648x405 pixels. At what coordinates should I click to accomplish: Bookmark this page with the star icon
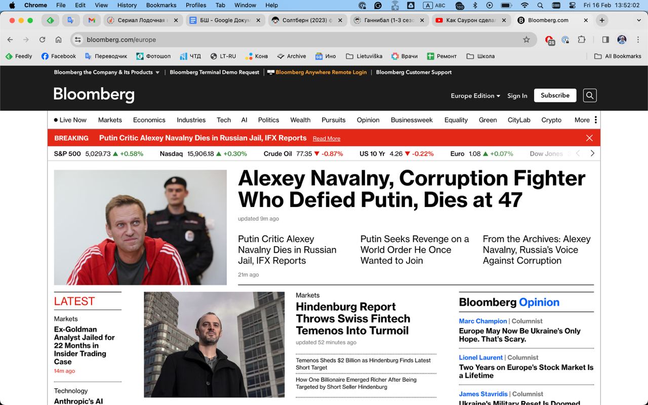526,39
